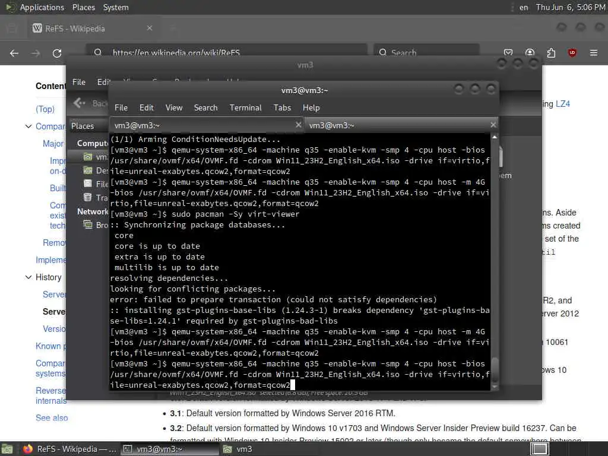Click the Firefox URL address field
The height and width of the screenshot is (456, 608).
[227, 52]
